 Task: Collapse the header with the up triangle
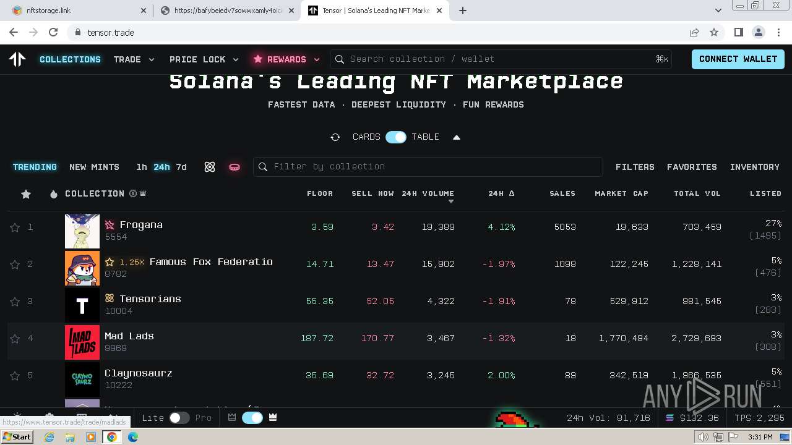click(457, 137)
